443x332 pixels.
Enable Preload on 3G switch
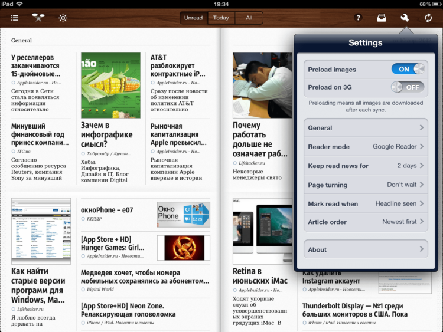pyautogui.click(x=408, y=87)
